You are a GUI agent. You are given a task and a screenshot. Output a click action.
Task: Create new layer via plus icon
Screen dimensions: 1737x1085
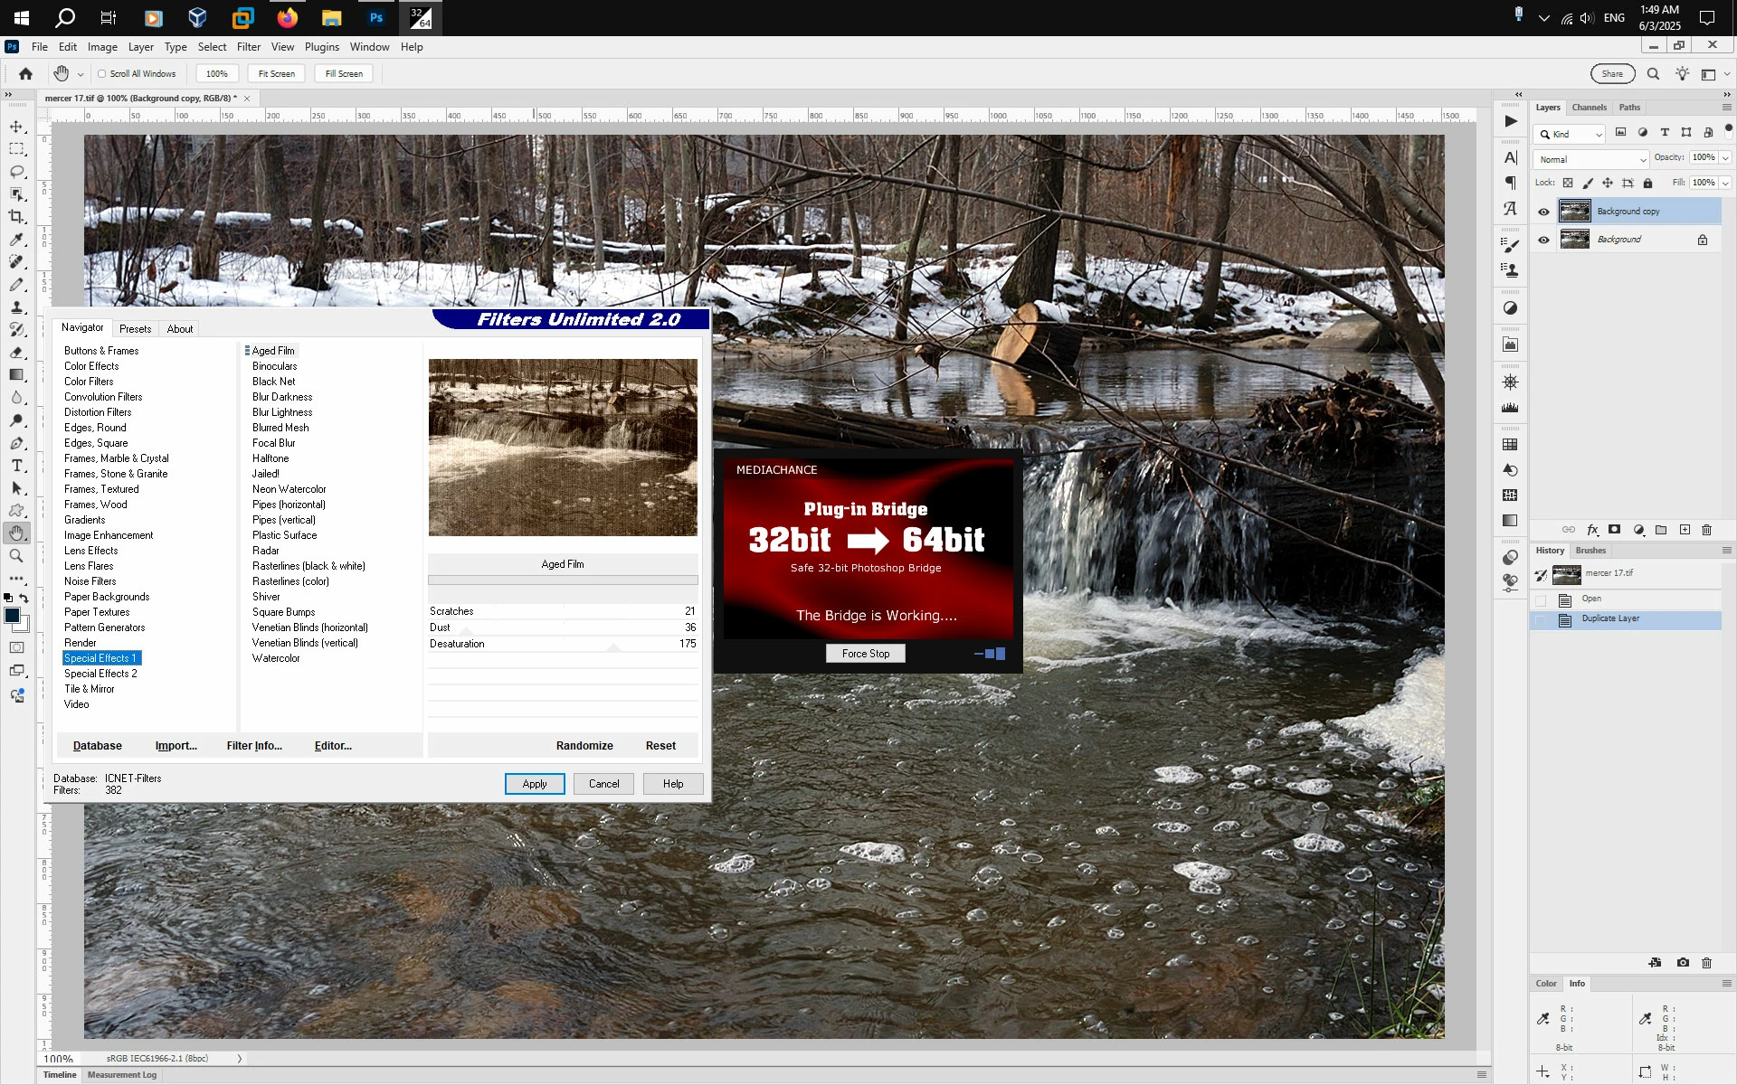tap(1685, 530)
